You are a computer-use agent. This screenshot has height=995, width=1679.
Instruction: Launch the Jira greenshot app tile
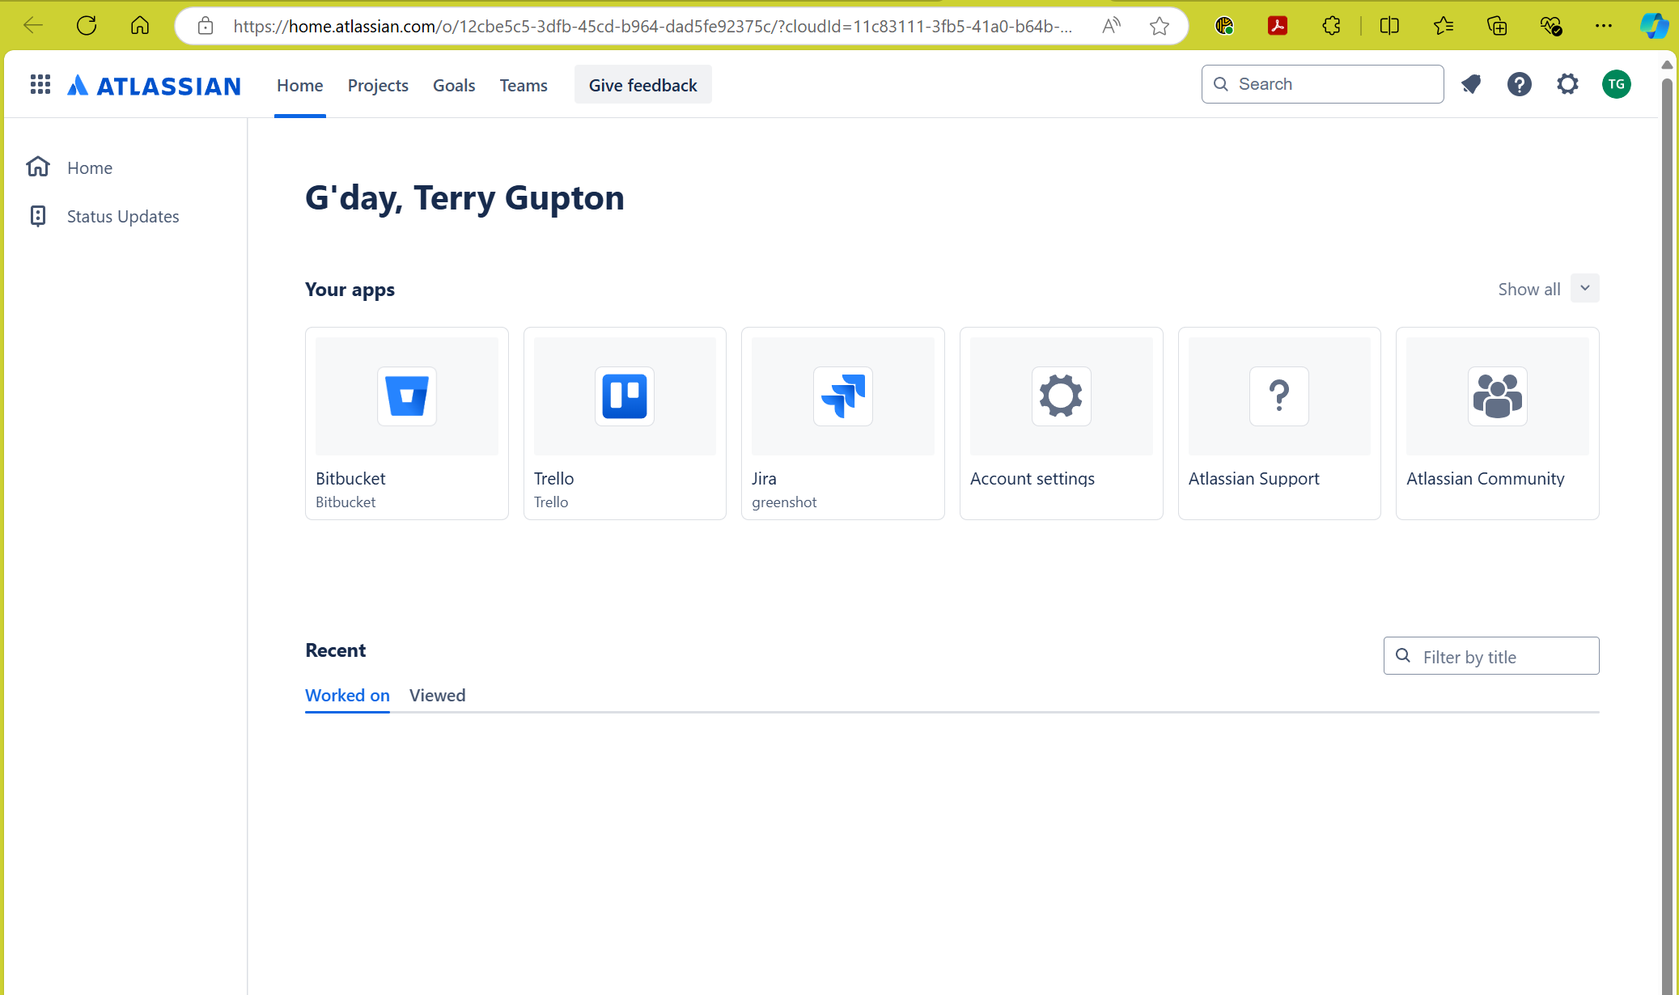843,423
